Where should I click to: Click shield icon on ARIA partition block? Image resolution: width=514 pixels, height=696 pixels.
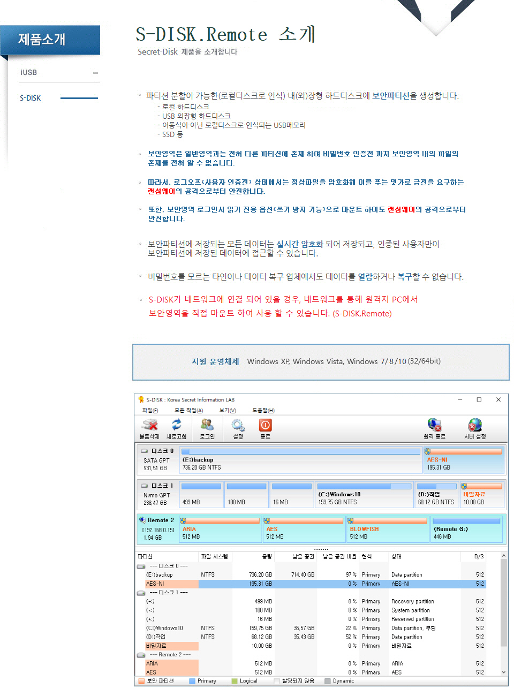tap(183, 520)
